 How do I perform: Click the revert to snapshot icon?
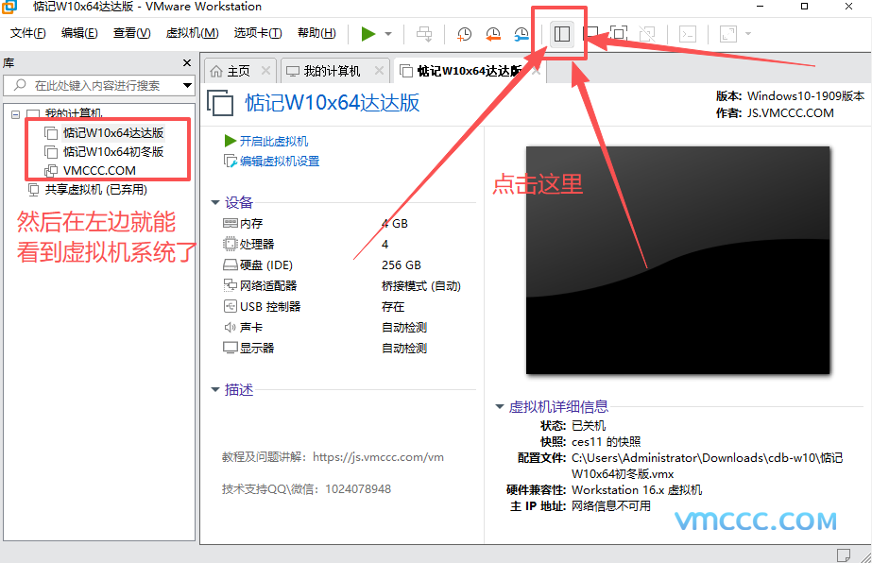(492, 34)
